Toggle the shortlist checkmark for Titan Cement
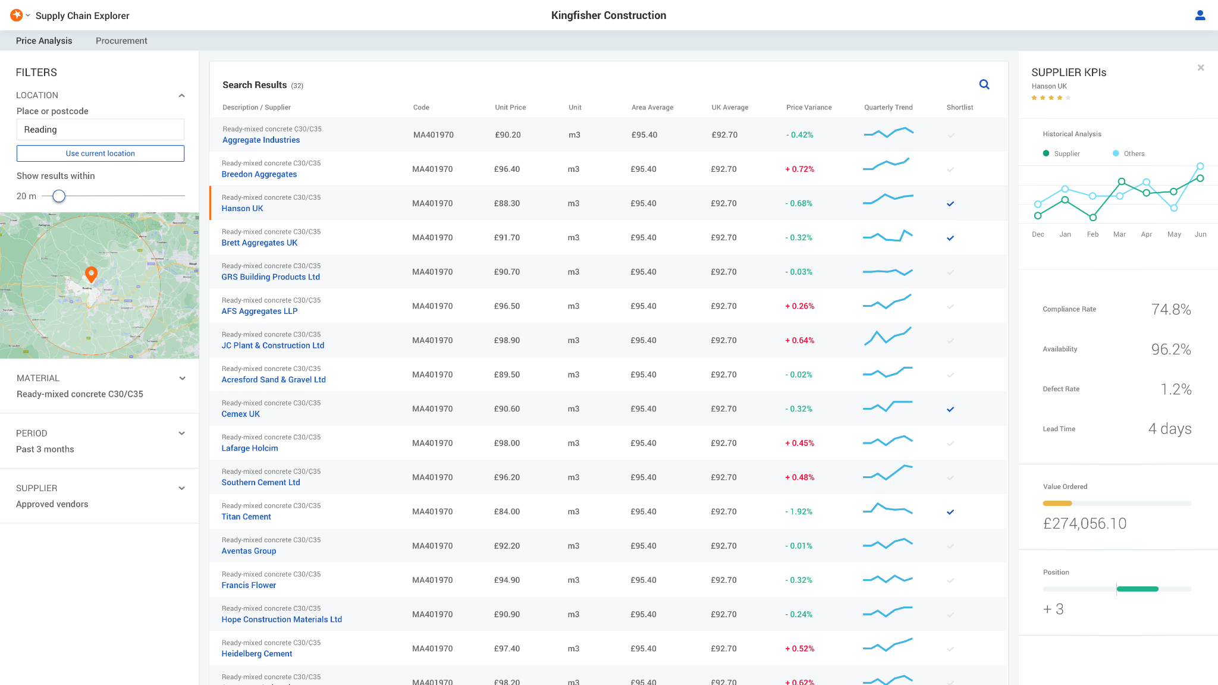 950,512
